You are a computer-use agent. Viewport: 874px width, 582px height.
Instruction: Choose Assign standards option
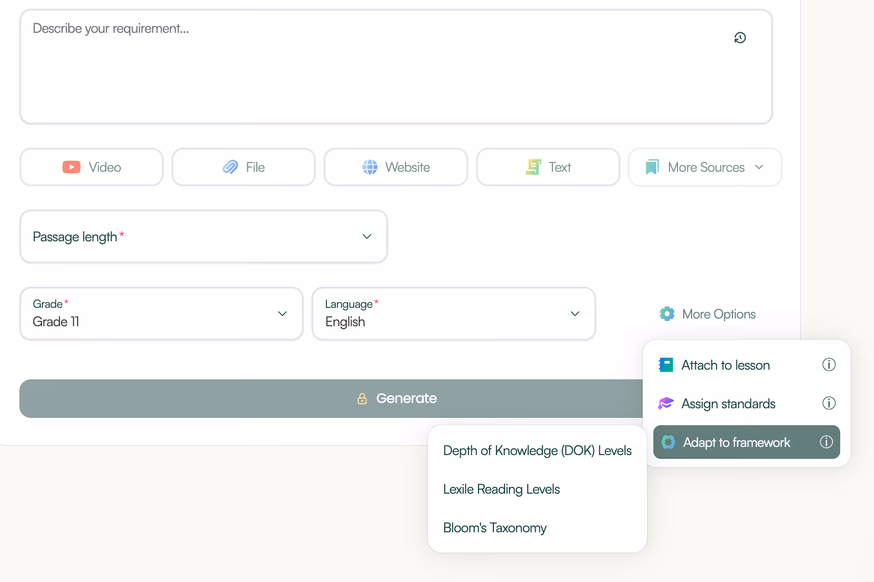click(x=747, y=403)
